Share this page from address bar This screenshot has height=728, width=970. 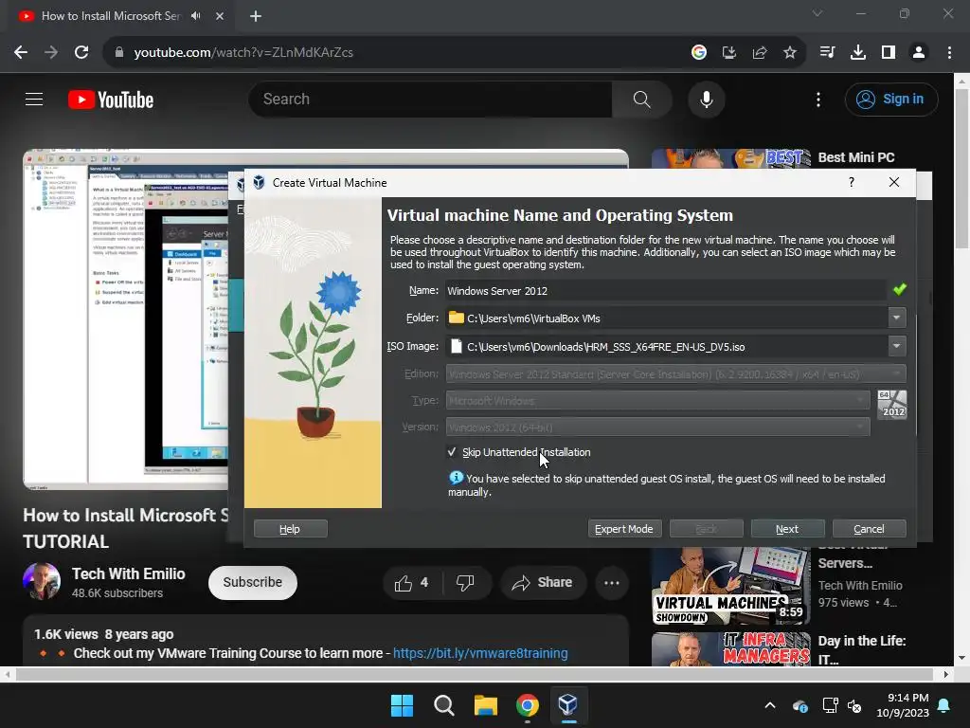(760, 53)
